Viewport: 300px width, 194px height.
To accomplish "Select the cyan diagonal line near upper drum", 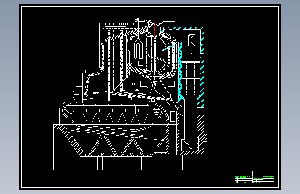I will (170, 47).
